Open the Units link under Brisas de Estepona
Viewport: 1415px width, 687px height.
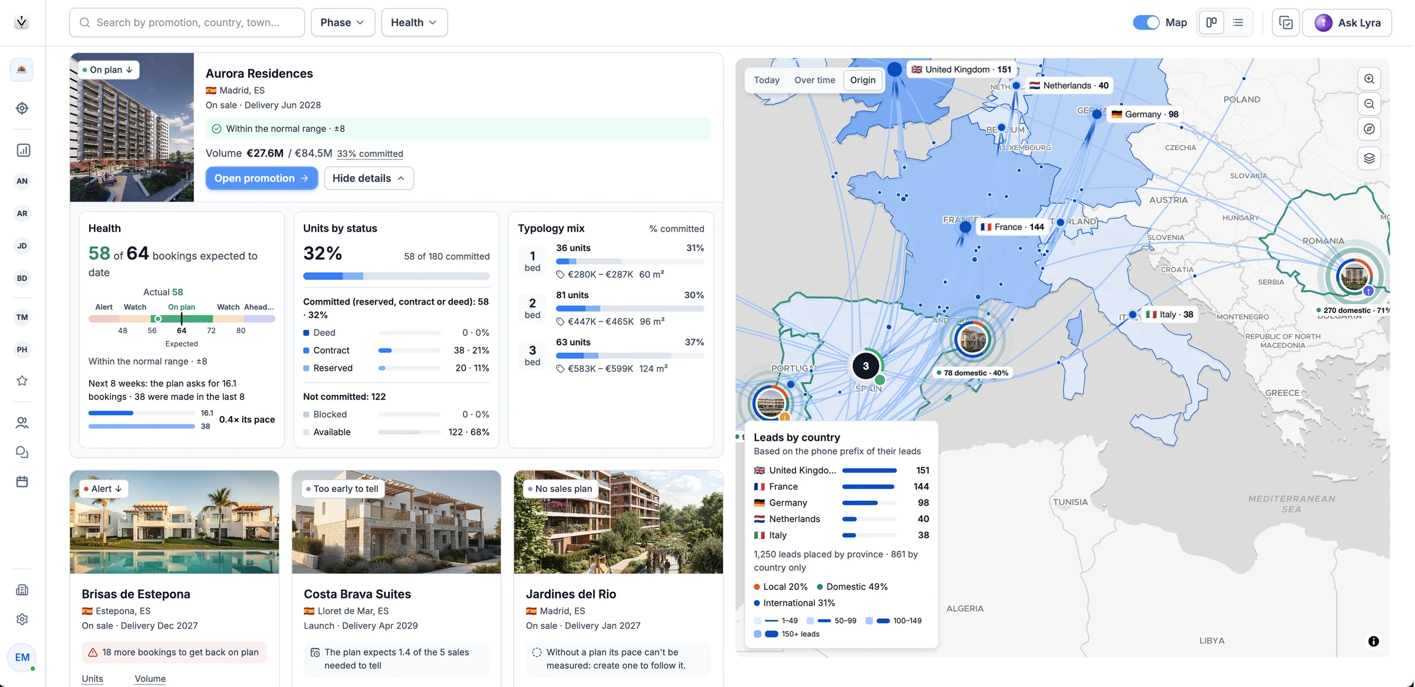92,679
